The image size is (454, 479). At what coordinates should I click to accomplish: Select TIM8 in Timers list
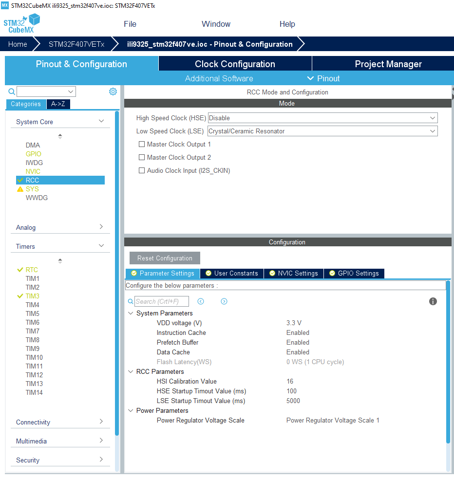[33, 340]
